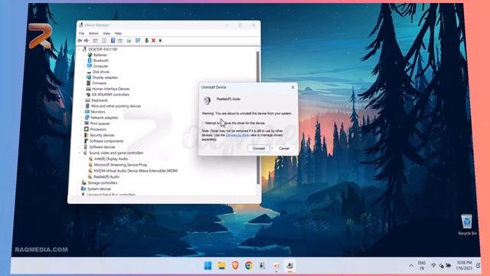Expand the Human Interface Devices arrow
Viewport: 490px width, 276px height.
pyautogui.click(x=83, y=89)
